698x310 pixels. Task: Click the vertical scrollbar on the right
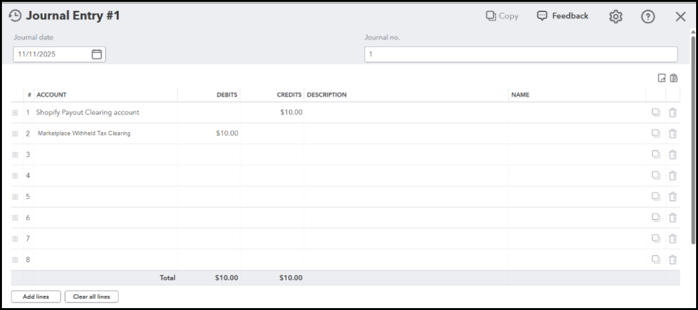pos(693,140)
